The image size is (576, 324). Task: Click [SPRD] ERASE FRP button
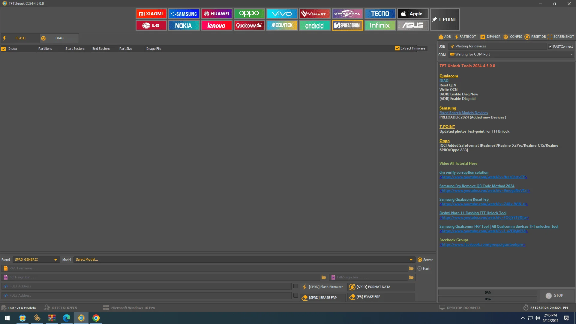(x=322, y=298)
